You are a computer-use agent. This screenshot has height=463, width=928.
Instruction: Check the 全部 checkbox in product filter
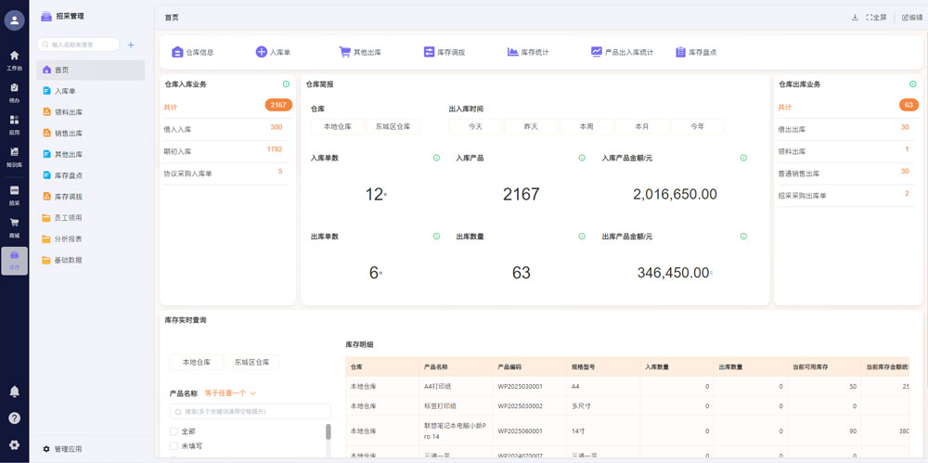coord(174,431)
